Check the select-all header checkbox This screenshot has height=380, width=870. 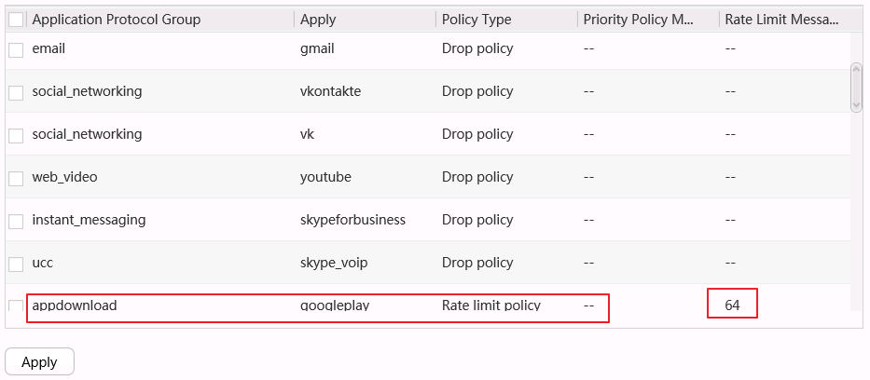(x=16, y=20)
